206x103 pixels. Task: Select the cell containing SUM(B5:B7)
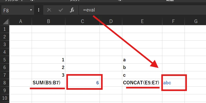click(49, 83)
